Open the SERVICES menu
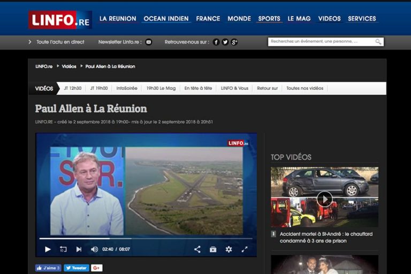The width and height of the screenshot is (411, 274). pyautogui.click(x=362, y=19)
